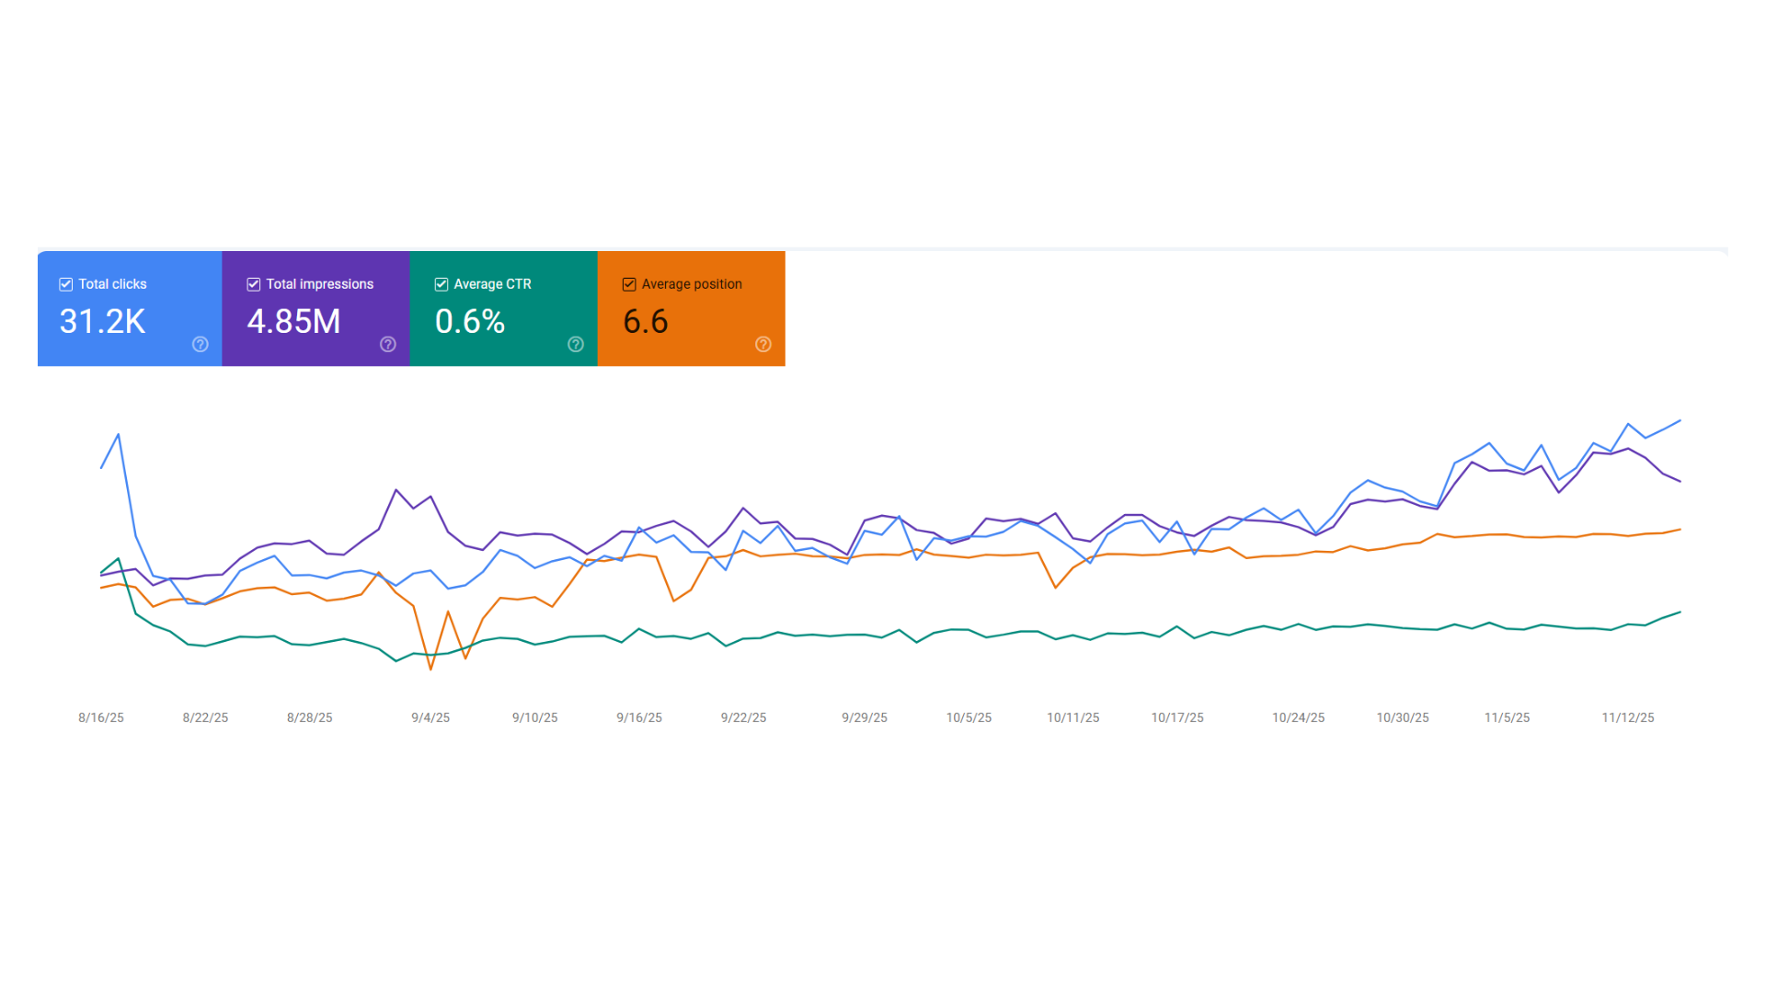Click the 8/16/25 date axis label
The height and width of the screenshot is (984, 1766).
(x=99, y=718)
